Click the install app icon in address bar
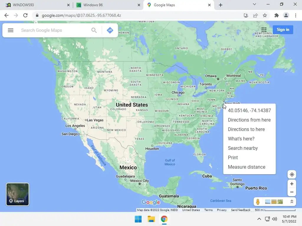Screen dimensions: 302x226 click(246, 15)
